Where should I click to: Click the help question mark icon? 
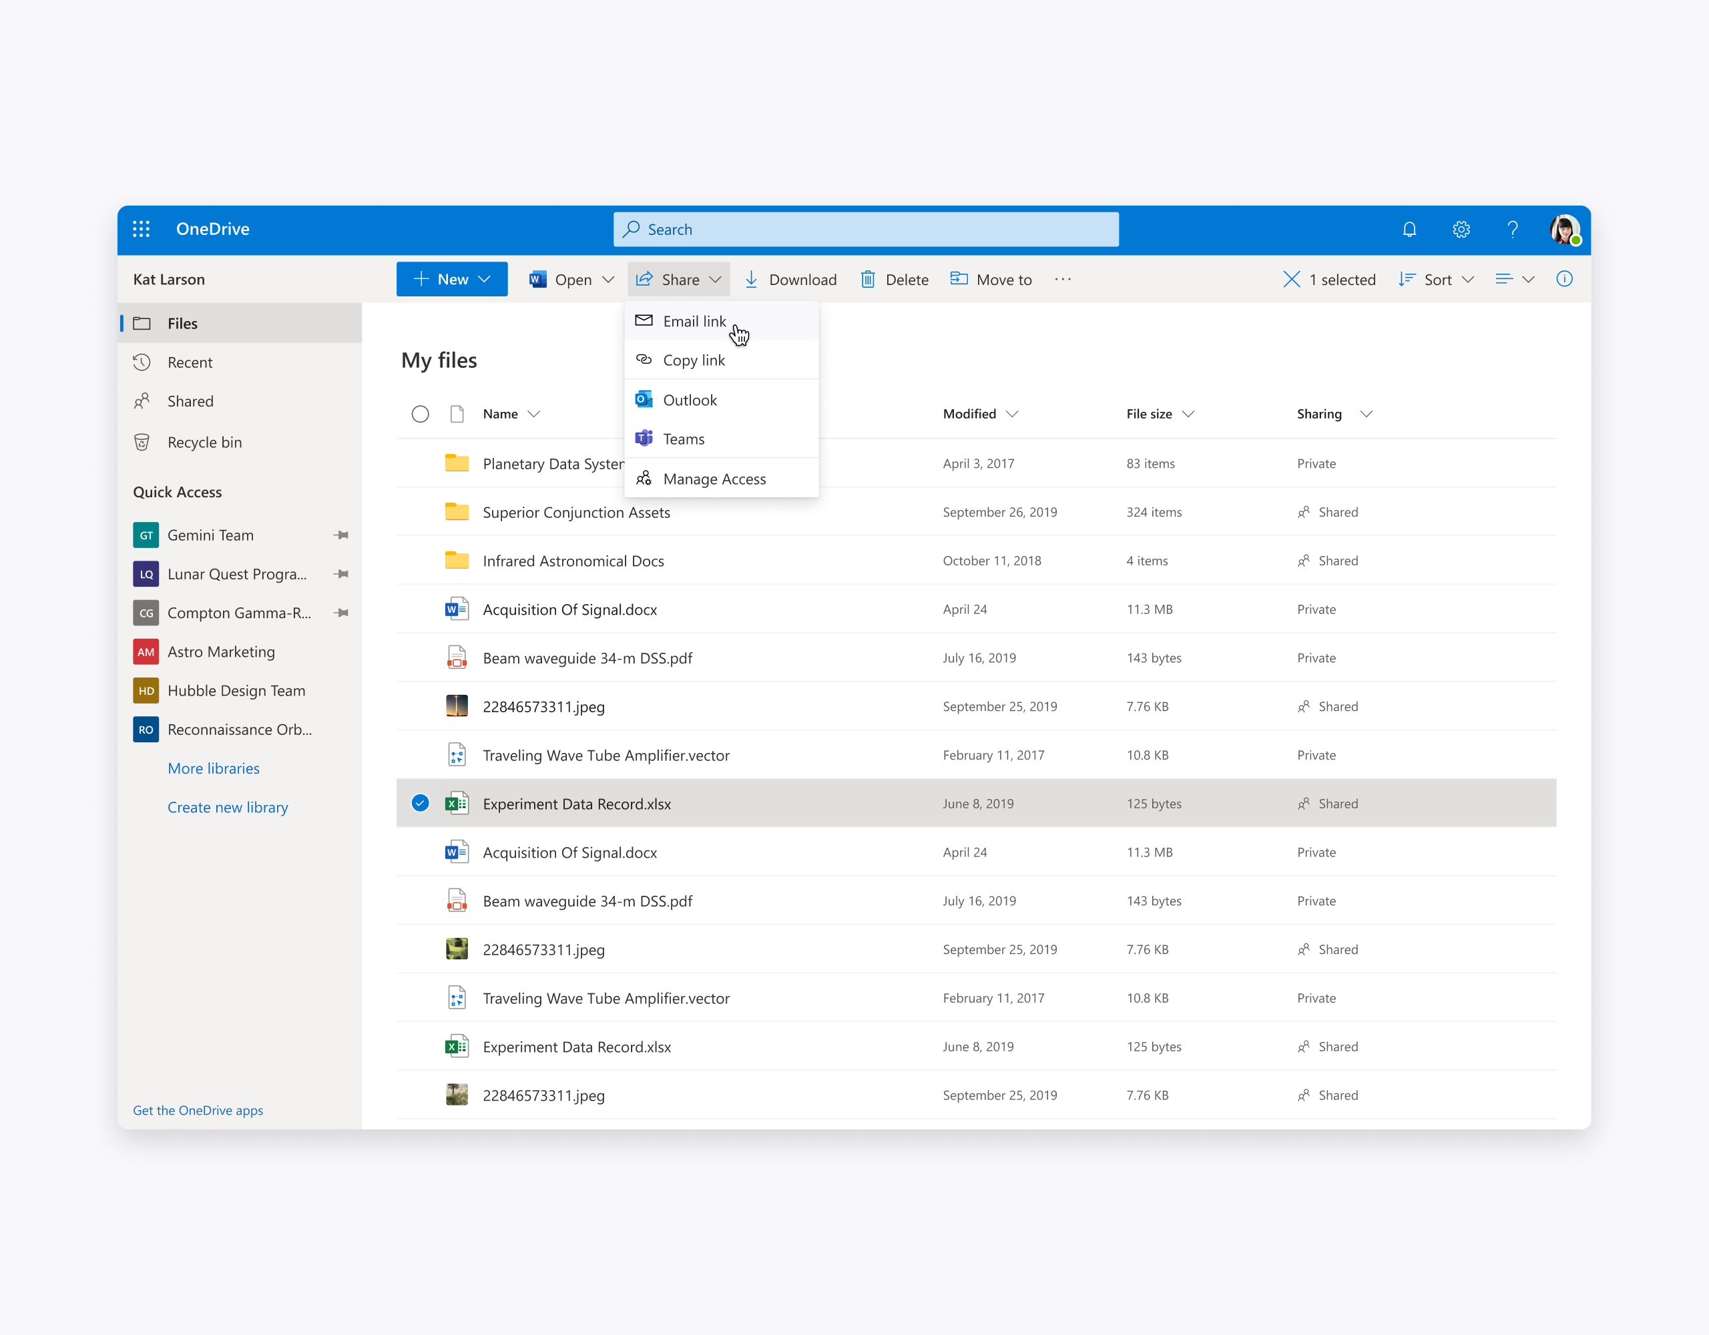[1515, 229]
